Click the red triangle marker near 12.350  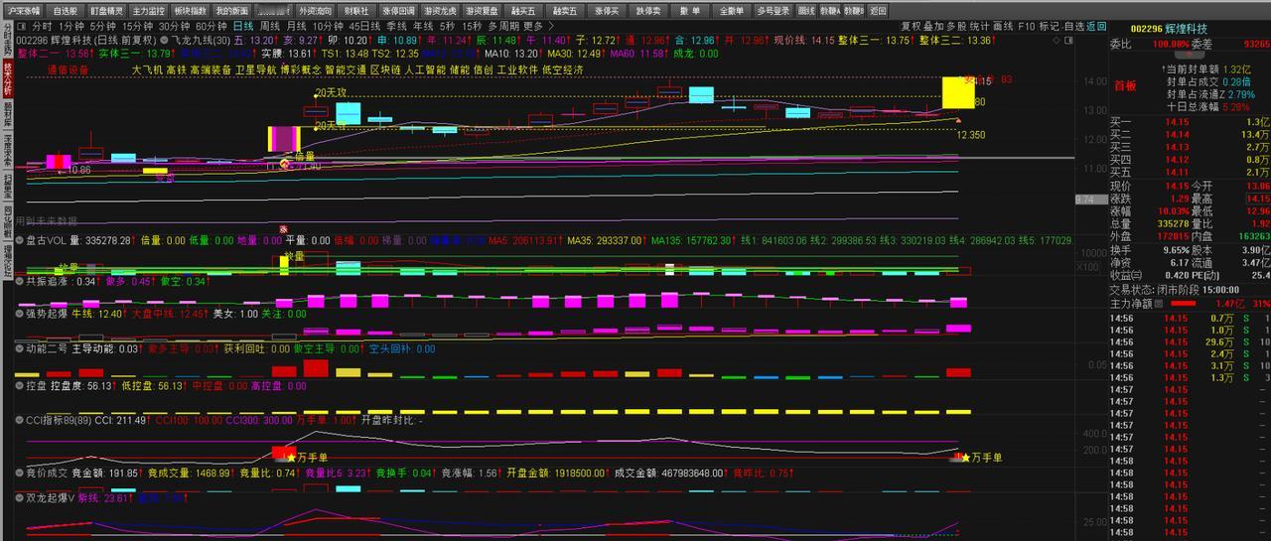958,120
